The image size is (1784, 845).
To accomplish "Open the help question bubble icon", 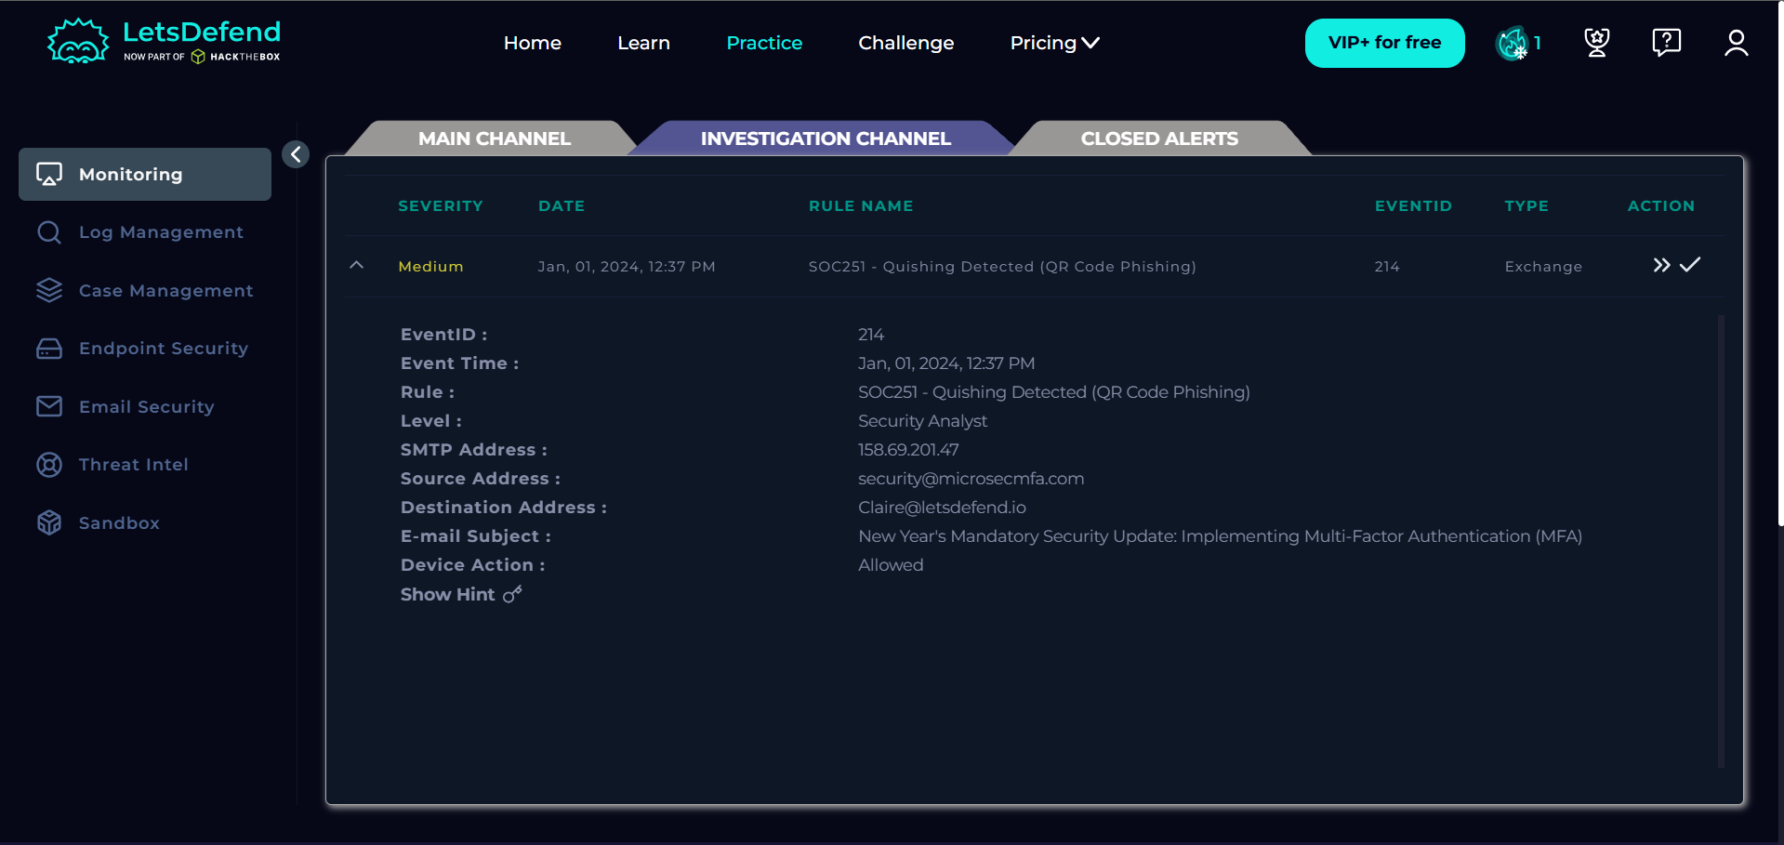I will pyautogui.click(x=1667, y=42).
